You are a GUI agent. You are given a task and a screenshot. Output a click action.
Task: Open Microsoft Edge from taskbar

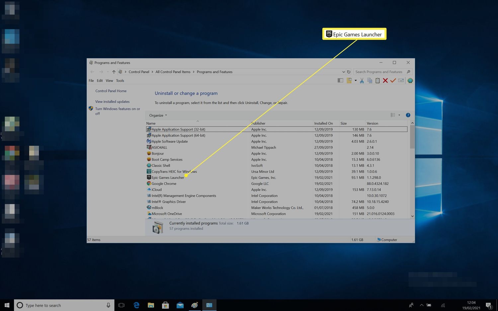point(136,305)
